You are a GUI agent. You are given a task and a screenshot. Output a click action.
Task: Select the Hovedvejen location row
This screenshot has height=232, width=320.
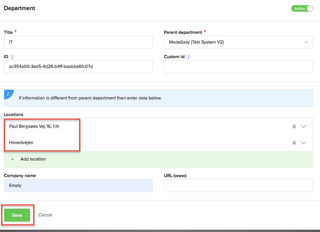(21, 143)
